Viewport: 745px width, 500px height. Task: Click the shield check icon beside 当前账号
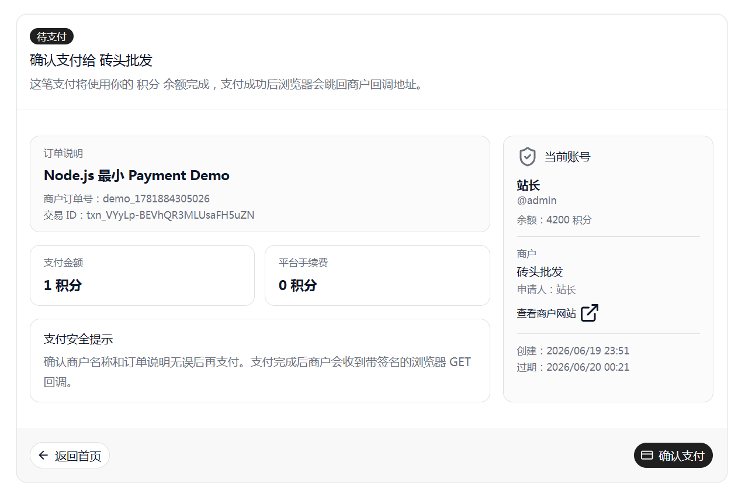(528, 157)
